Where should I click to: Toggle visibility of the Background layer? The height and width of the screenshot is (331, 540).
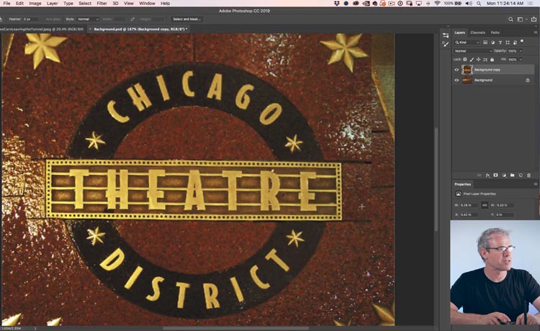coord(456,81)
